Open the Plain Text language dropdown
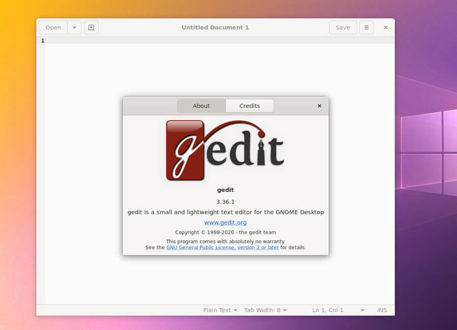Viewport: 457px width, 330px height. [x=220, y=310]
